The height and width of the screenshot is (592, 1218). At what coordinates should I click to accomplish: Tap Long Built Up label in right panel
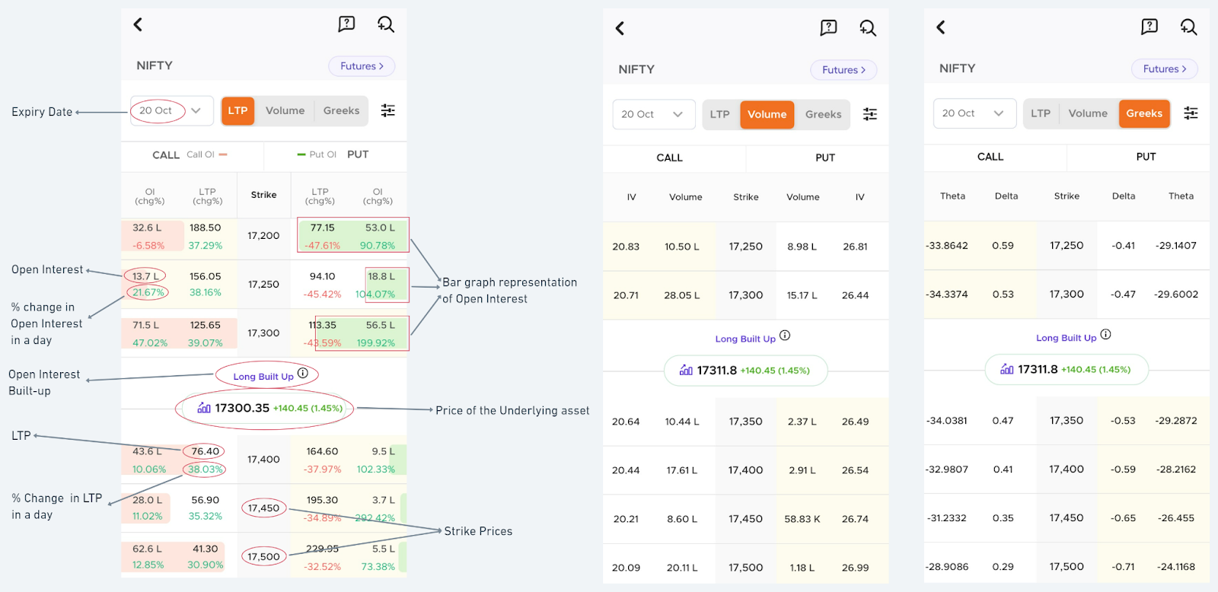pyautogui.click(x=1067, y=338)
